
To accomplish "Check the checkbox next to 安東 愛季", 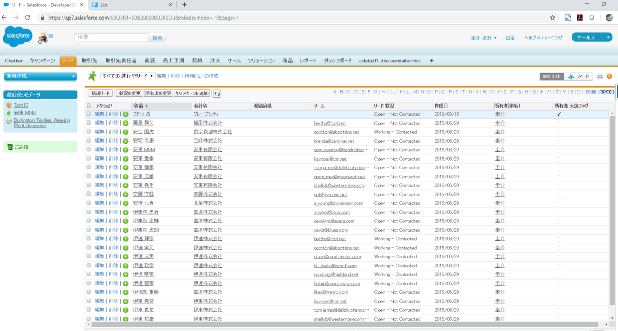I will [x=88, y=158].
